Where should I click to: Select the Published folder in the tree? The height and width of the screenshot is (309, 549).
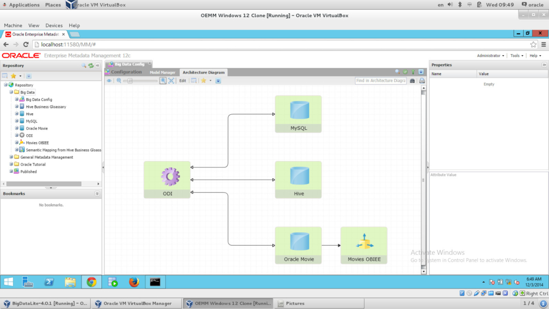pos(28,172)
